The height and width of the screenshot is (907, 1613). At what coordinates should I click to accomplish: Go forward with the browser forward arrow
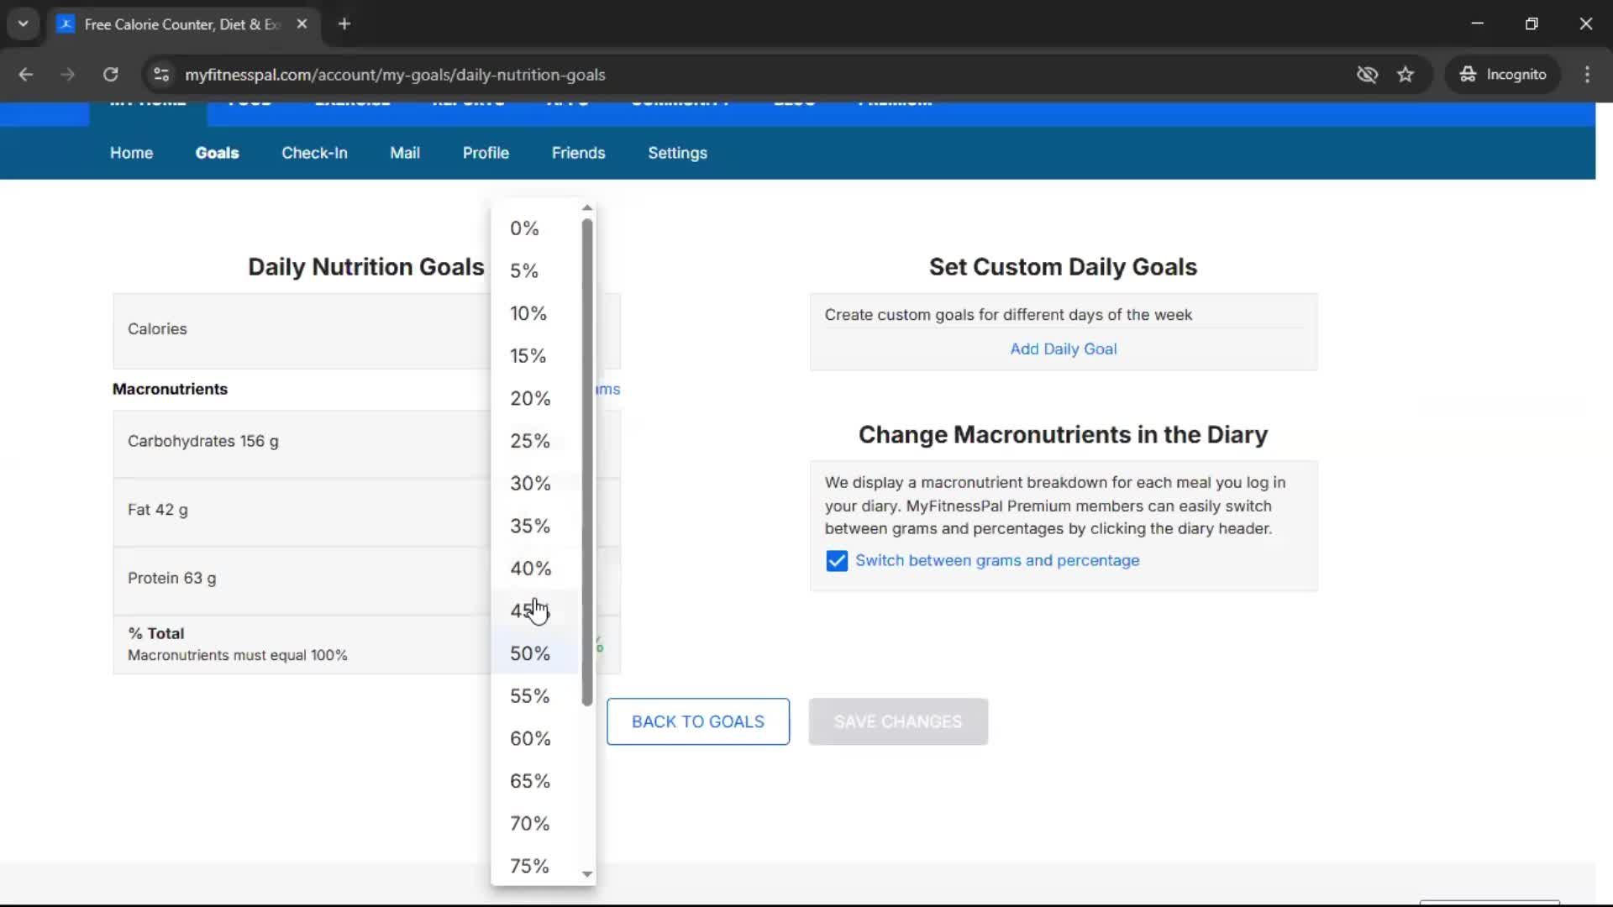(x=68, y=75)
